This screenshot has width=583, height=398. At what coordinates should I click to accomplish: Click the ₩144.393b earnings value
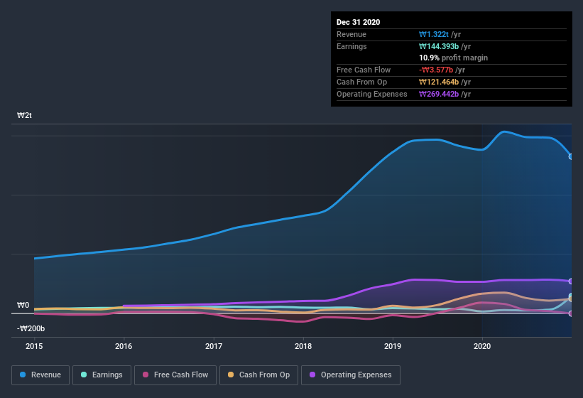pos(439,46)
